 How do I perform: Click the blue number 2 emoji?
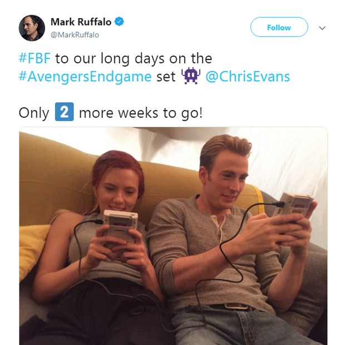tap(64, 112)
